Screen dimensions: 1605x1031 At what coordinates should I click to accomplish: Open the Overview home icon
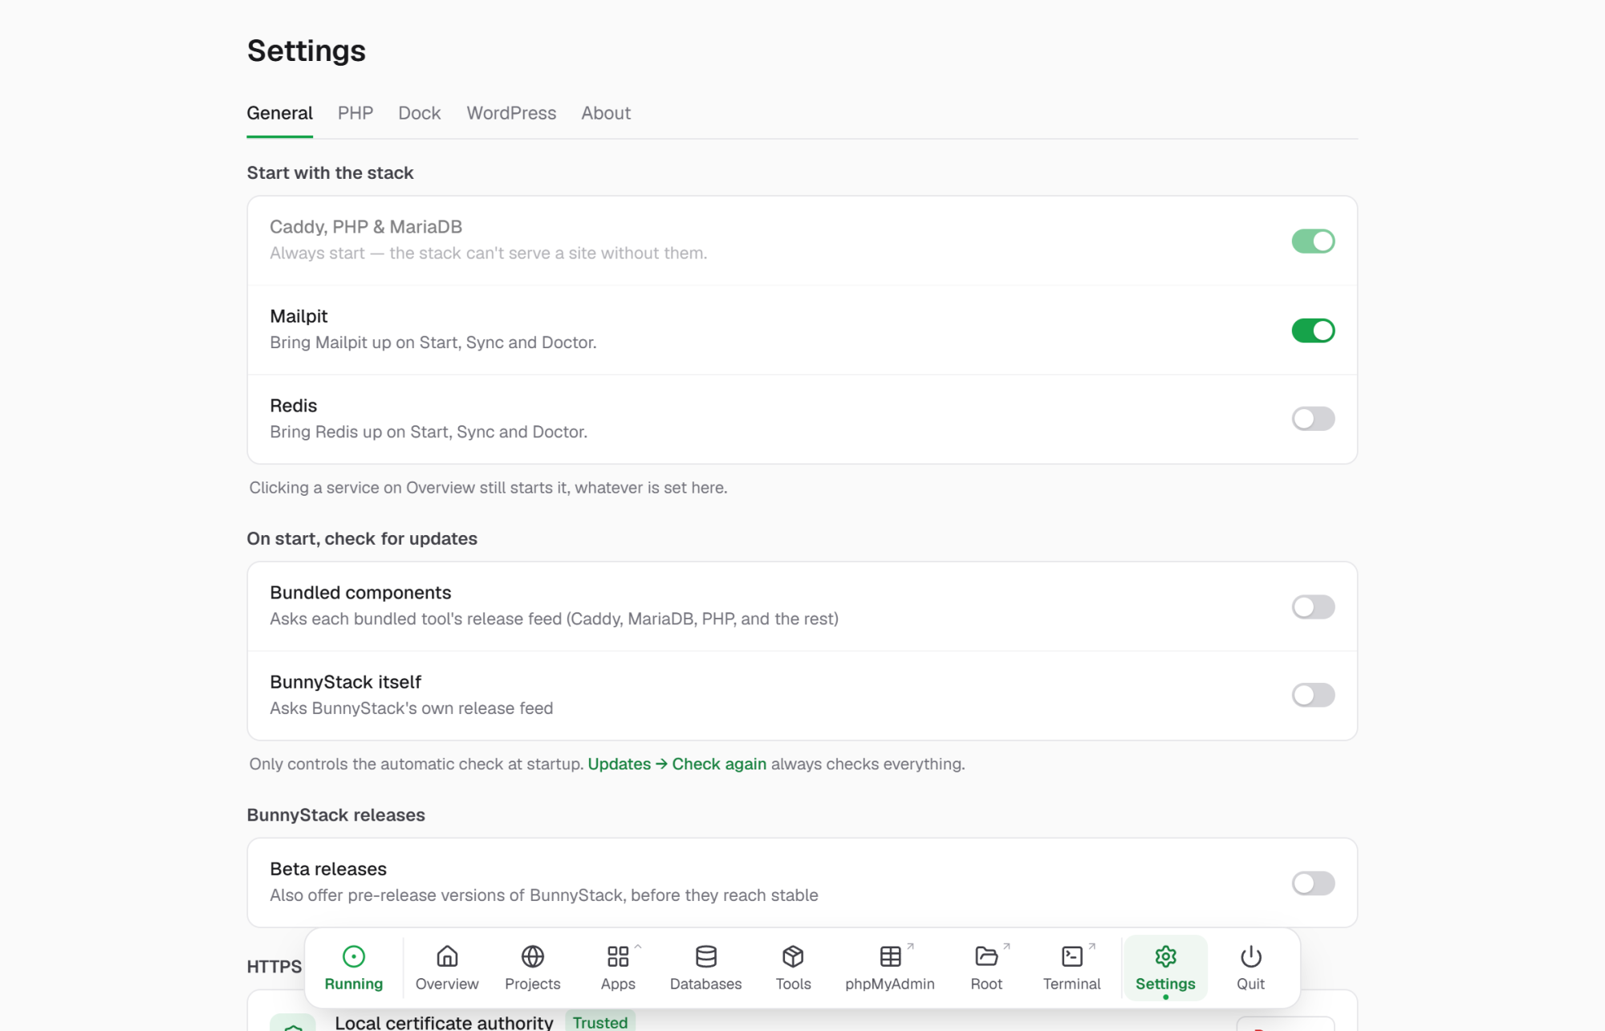pos(447,956)
